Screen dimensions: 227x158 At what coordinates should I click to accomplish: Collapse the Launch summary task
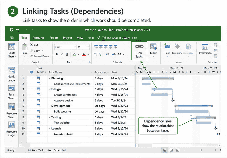click(50, 128)
